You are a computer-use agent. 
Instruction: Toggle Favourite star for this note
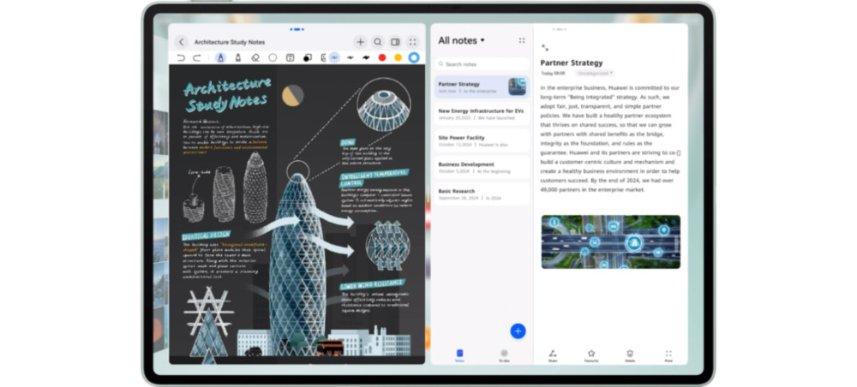coord(591,354)
